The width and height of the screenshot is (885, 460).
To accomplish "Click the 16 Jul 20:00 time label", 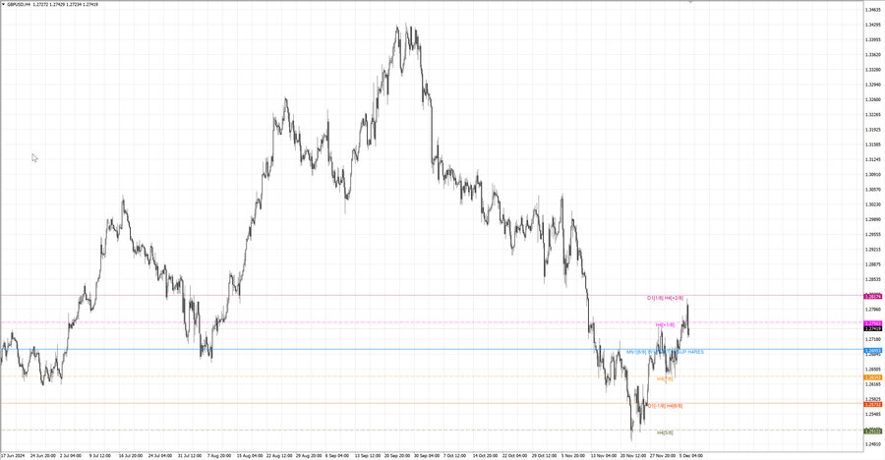I will 129,455.
